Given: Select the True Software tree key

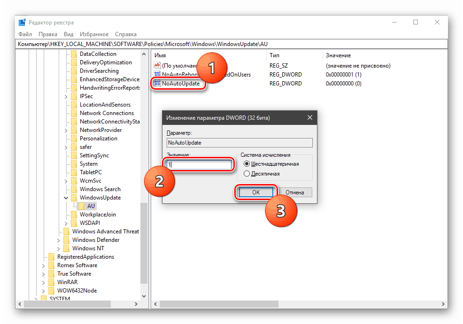Looking at the screenshot, I should (74, 274).
